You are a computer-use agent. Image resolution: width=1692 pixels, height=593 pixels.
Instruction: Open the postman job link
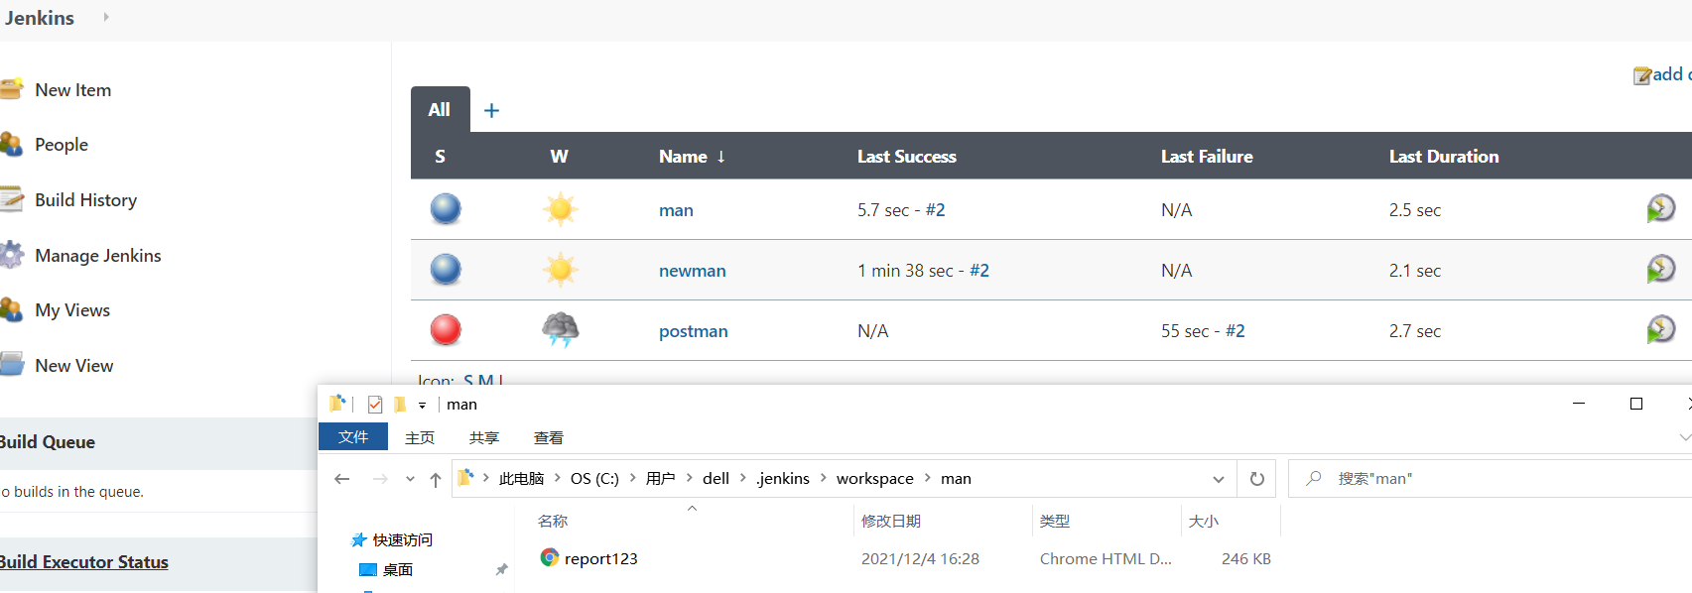pyautogui.click(x=694, y=331)
